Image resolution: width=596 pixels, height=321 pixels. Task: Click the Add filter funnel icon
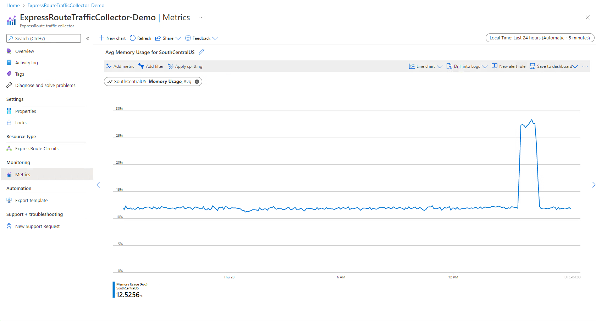141,66
